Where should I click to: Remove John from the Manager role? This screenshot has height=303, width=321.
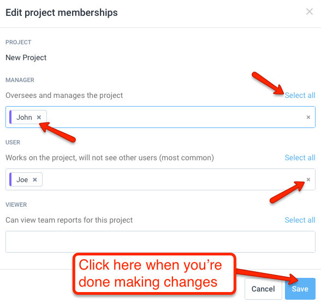[x=39, y=117]
